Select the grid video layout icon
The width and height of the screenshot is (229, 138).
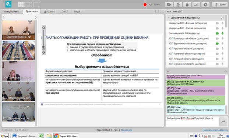point(21,4)
